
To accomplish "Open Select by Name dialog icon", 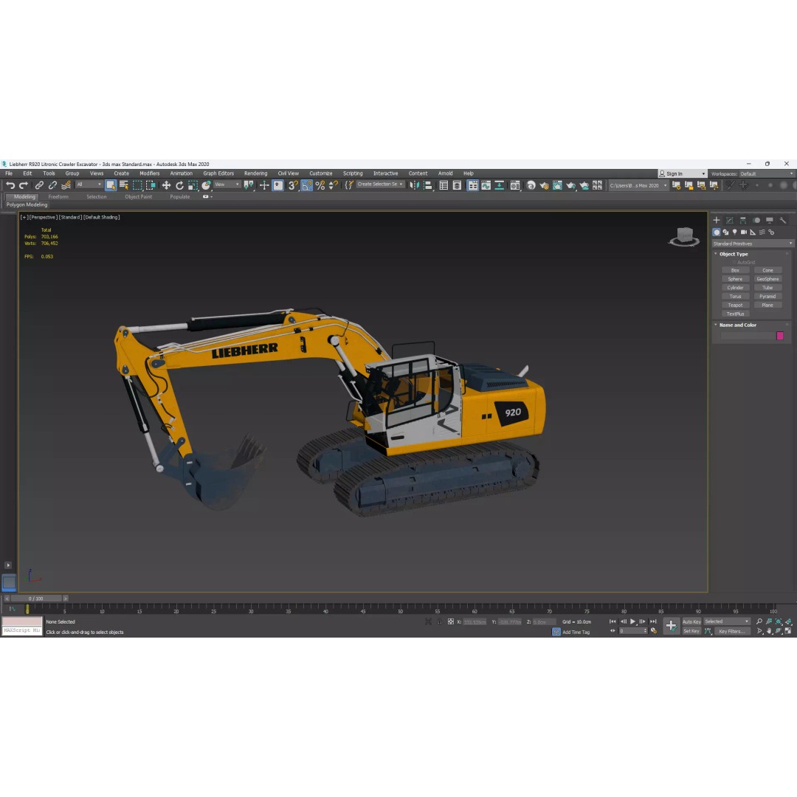I will 123,185.
